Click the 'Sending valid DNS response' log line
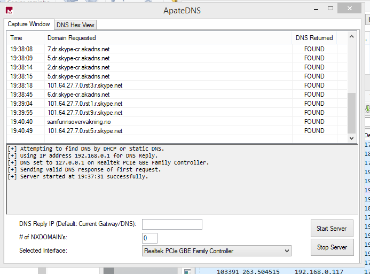Viewport: 370px width, 274px height. (84, 169)
